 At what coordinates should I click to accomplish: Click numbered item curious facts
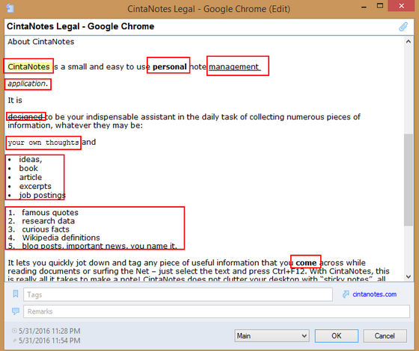click(46, 229)
